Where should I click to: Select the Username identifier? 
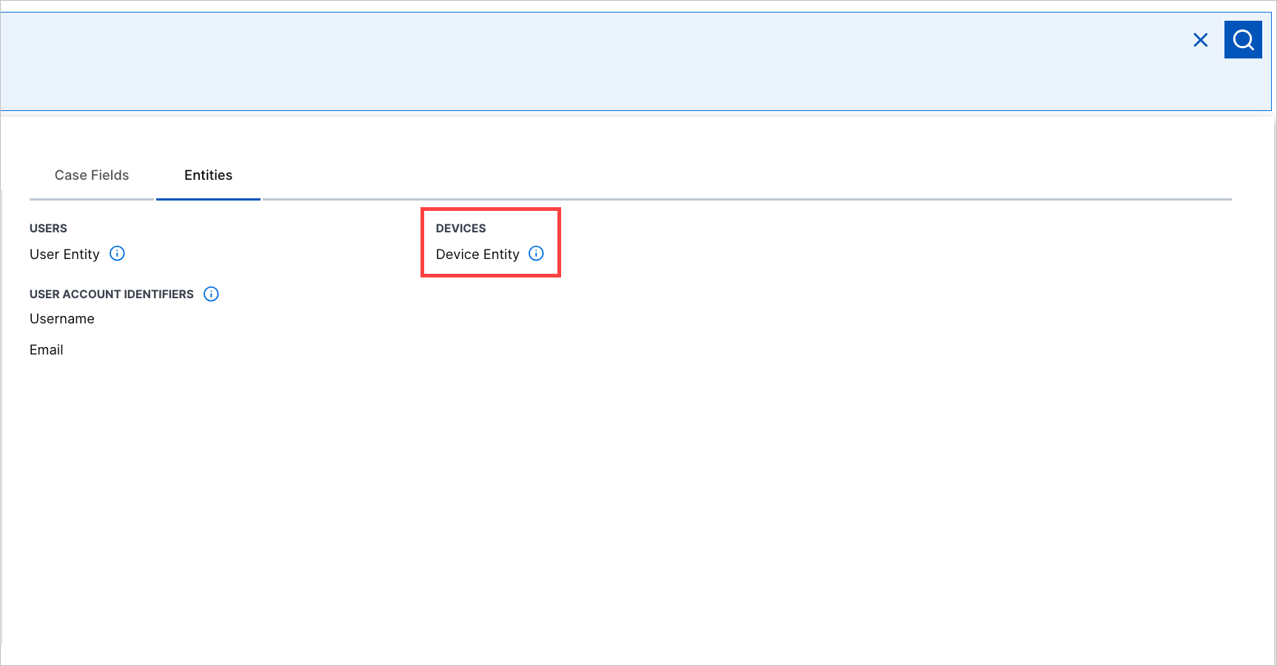(x=62, y=319)
